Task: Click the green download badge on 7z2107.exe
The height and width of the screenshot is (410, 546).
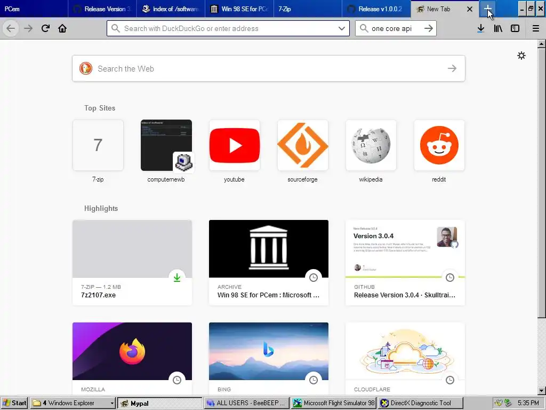Action: tap(177, 278)
